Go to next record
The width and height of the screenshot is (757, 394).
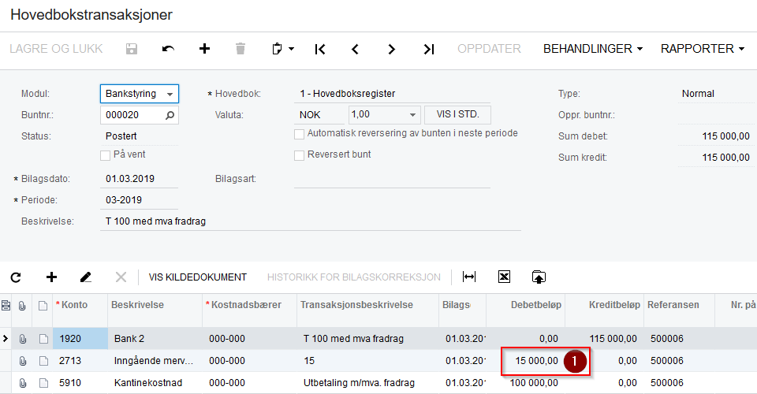point(392,49)
